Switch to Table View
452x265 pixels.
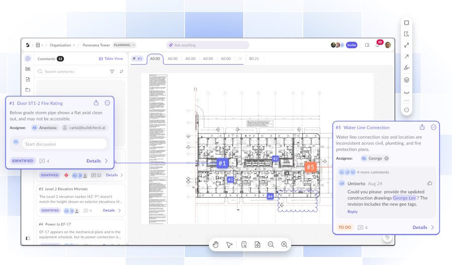(x=111, y=59)
